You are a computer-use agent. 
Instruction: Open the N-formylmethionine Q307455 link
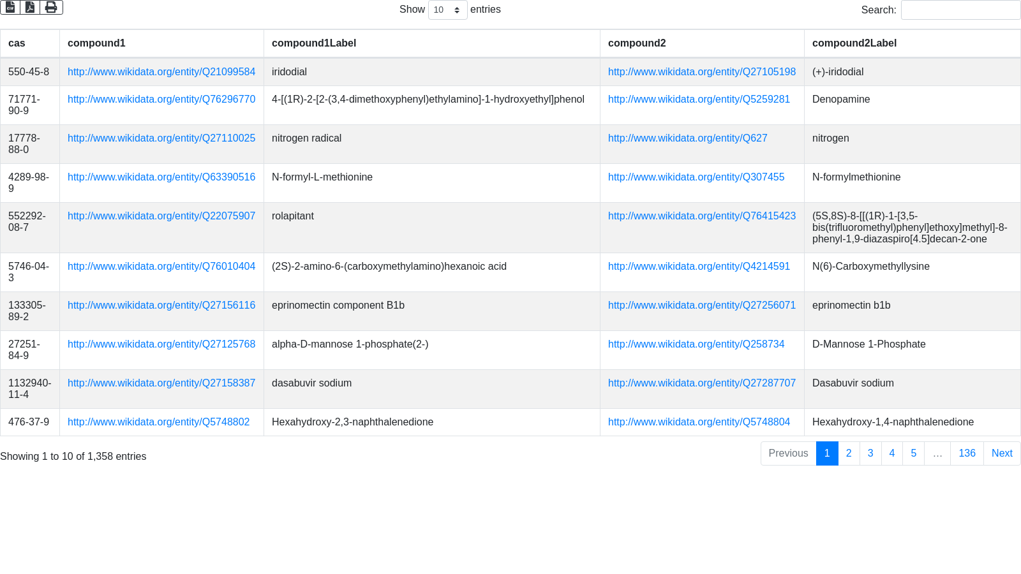[696, 177]
